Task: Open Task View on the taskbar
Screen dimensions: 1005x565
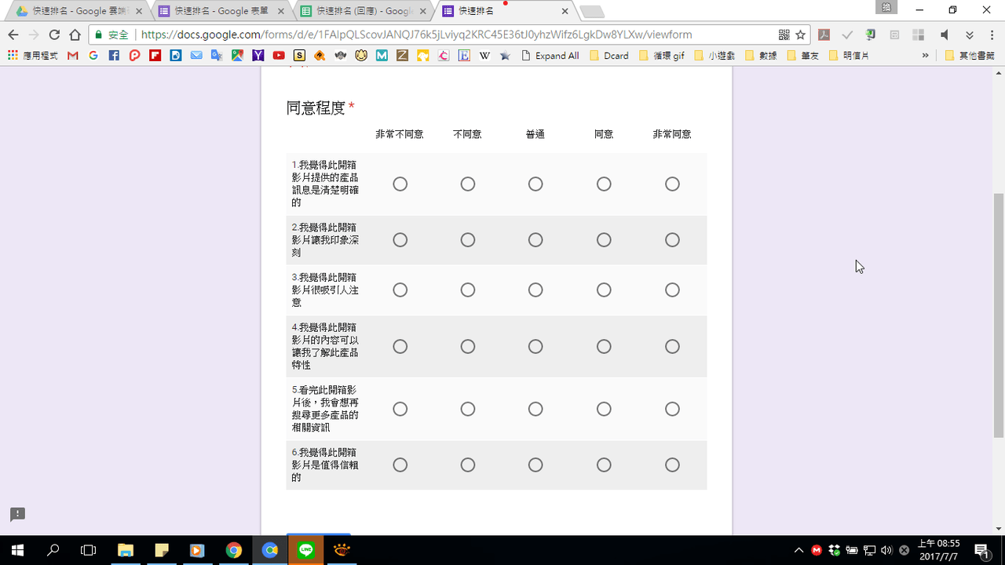Action: (89, 550)
